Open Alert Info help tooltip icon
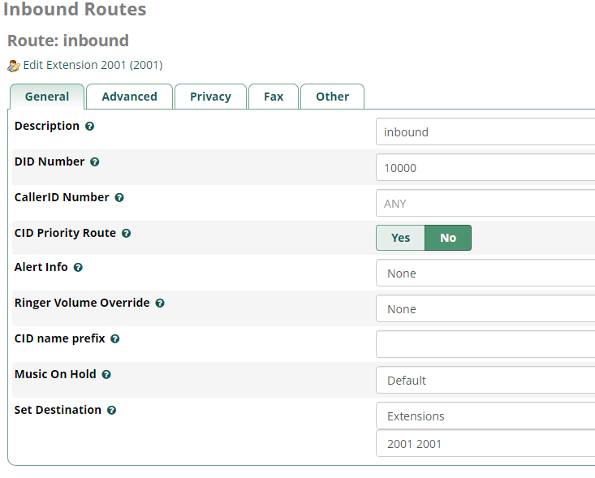Viewport: 595px width, 478px height. [78, 268]
